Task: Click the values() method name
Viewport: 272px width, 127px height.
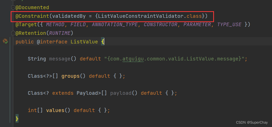Action: pos(55,110)
